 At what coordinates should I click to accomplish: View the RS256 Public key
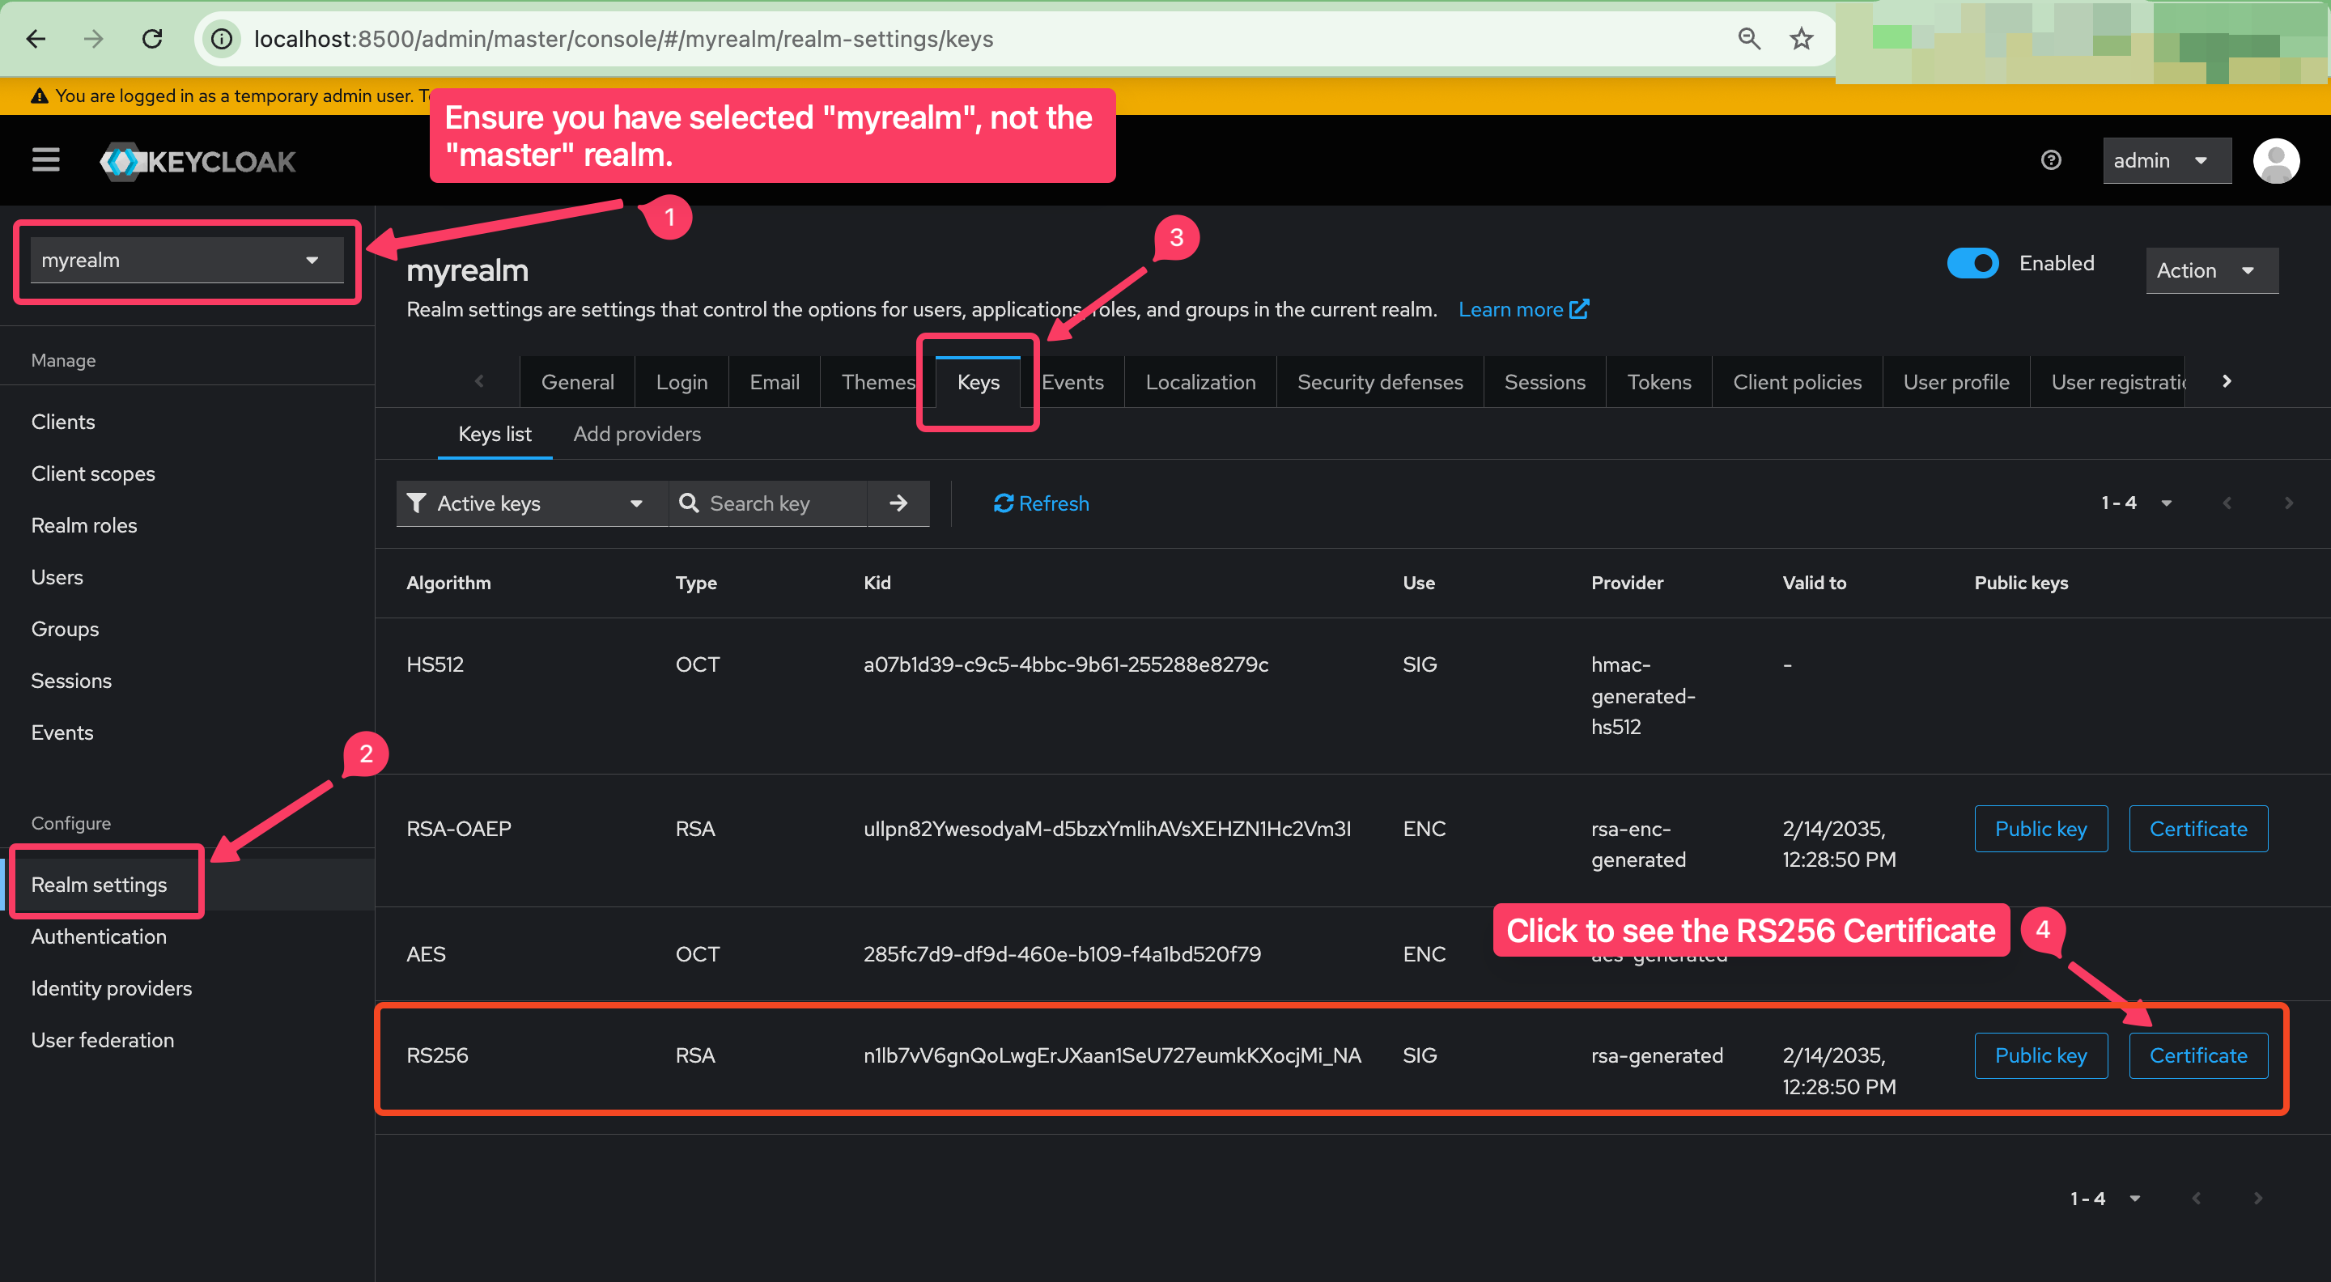coord(2040,1055)
